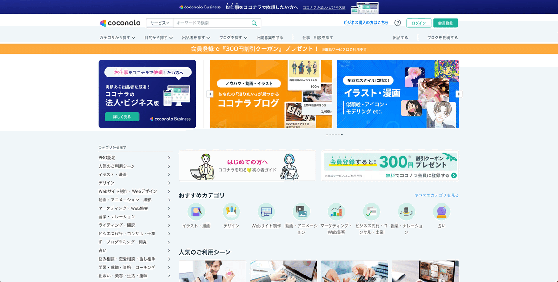558x282 pixels.
Task: Select デザイン in the sidebar list
Action: 106,183
